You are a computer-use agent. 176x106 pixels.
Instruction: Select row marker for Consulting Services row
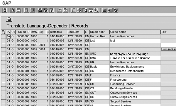(4, 84)
